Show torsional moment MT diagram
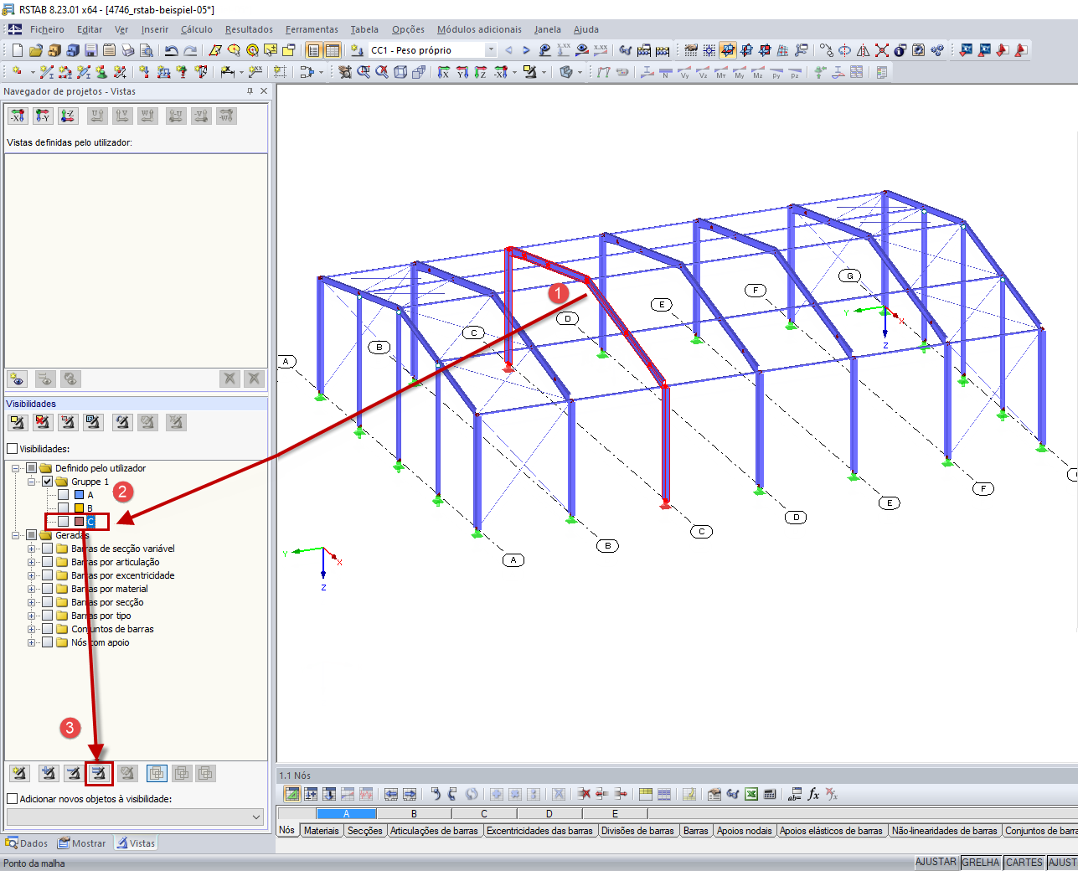Viewport: 1078px width, 871px height. 721,72
